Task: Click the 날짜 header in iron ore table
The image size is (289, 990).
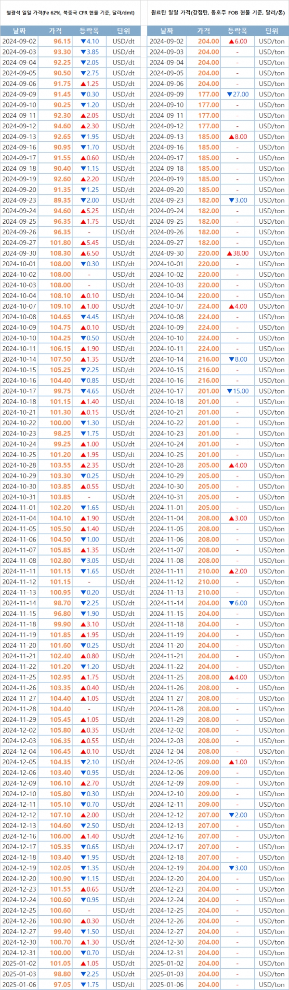Action: pyautogui.click(x=19, y=31)
